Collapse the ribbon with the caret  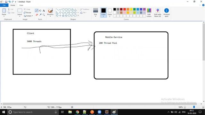coord(200,5)
